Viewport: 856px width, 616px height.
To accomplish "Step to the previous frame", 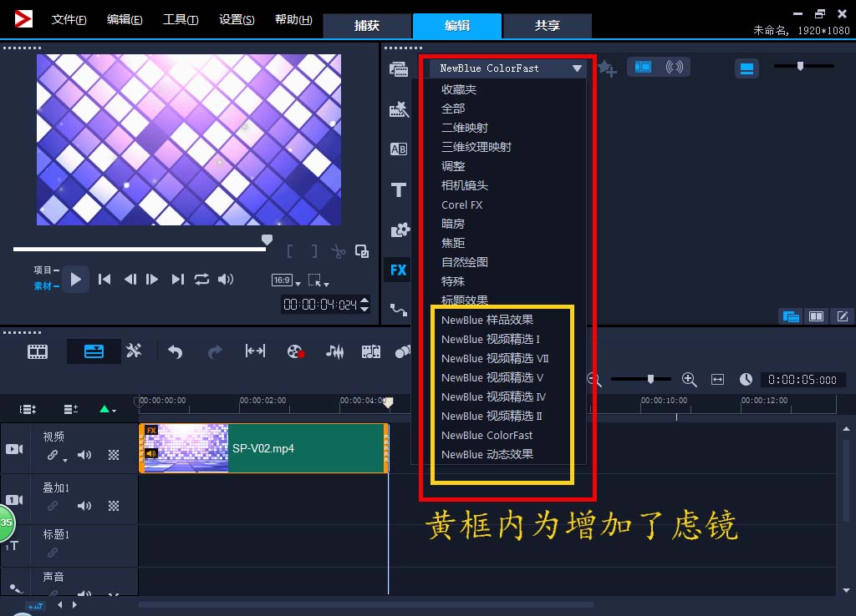I will [x=130, y=280].
